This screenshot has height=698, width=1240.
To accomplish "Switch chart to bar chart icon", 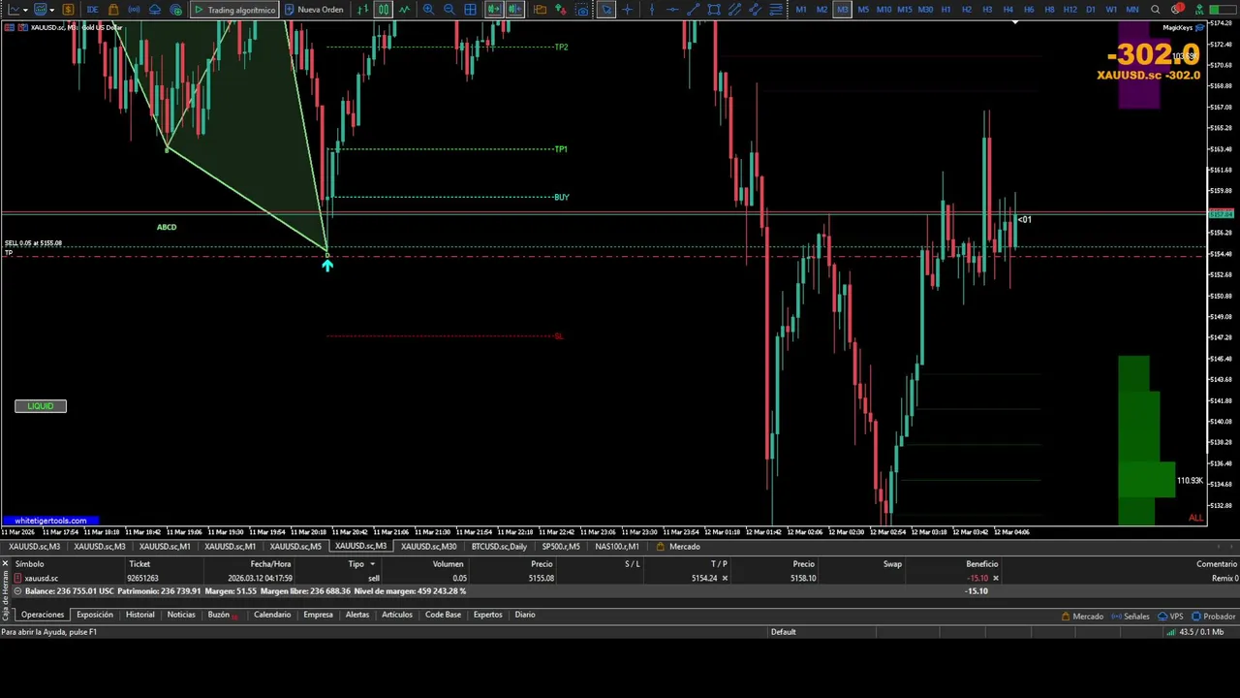I will click(x=362, y=10).
